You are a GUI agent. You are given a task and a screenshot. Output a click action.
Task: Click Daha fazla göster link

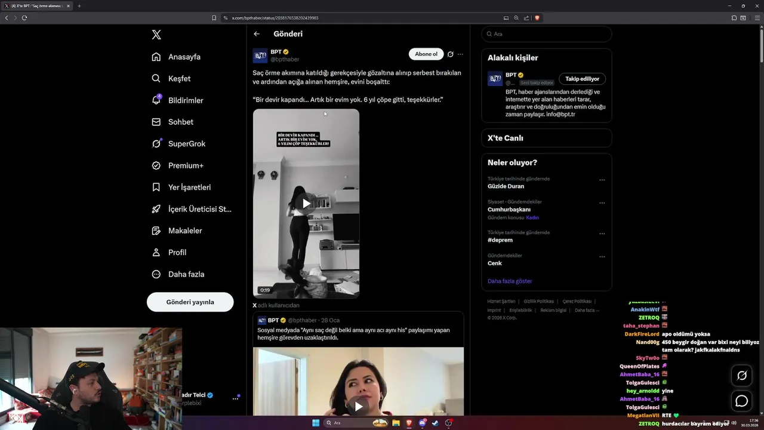pos(510,281)
